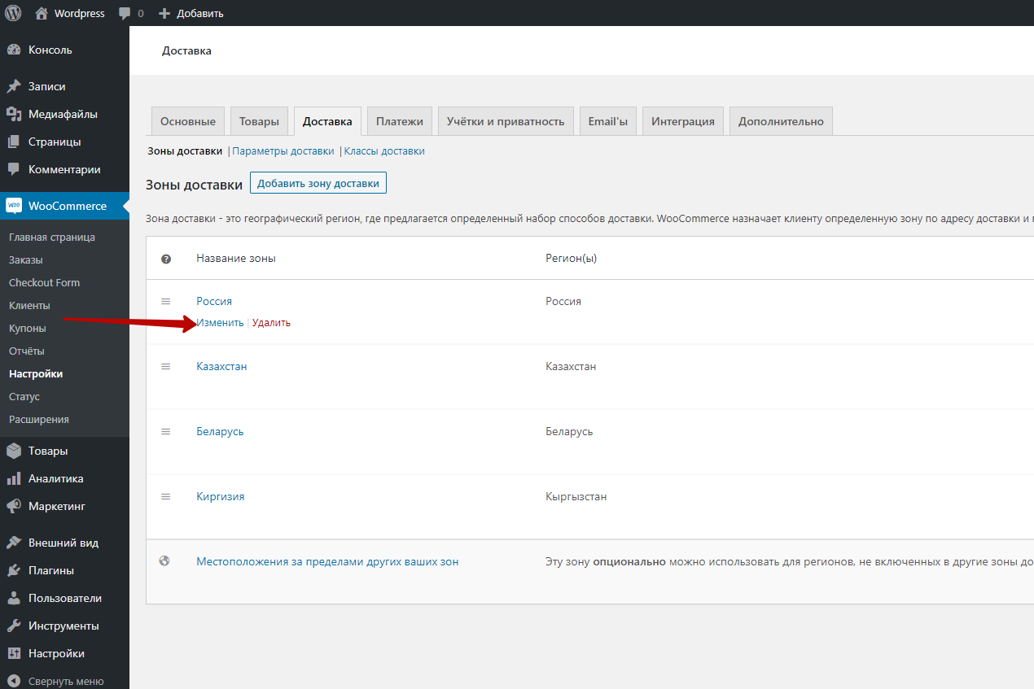Click the Пользователи user icon
The image size is (1034, 689).
(x=14, y=598)
